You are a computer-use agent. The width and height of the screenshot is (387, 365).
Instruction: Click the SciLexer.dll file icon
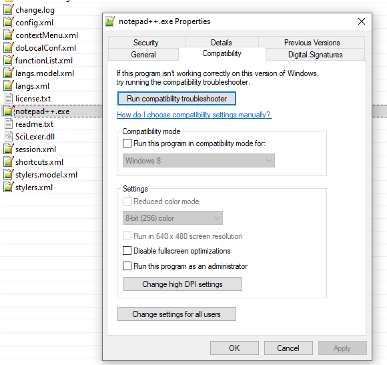click(x=9, y=137)
